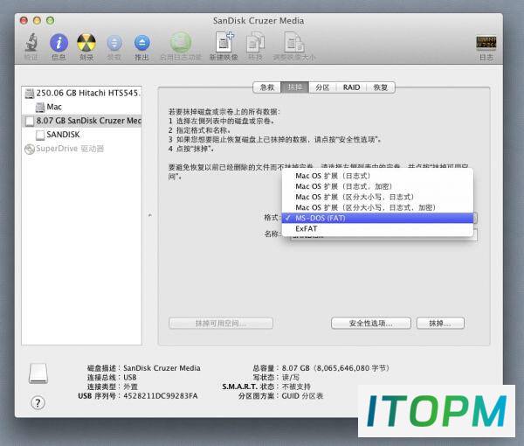Click the yellow minimize window button
This screenshot has width=524, height=446.
pyautogui.click(x=37, y=21)
